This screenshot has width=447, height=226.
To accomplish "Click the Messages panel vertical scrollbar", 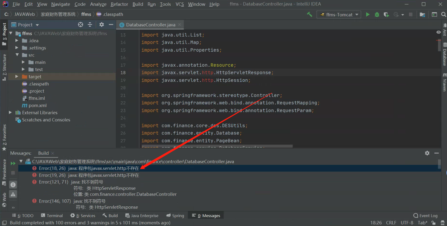I will [439, 164].
